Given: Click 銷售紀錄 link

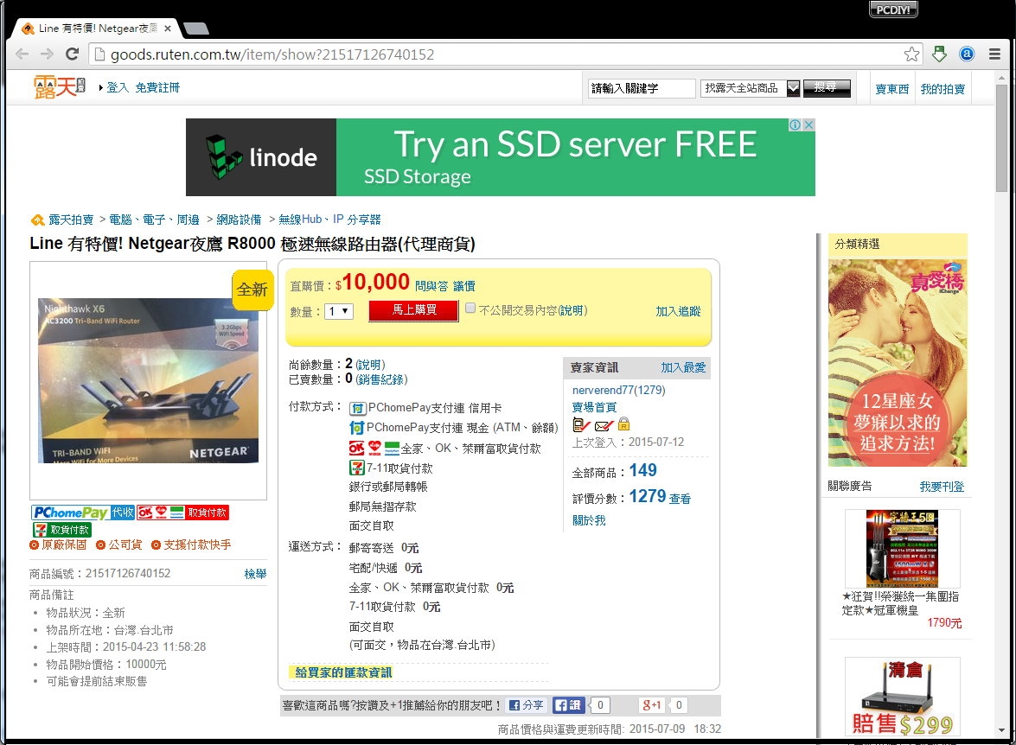Looking at the screenshot, I should (380, 379).
